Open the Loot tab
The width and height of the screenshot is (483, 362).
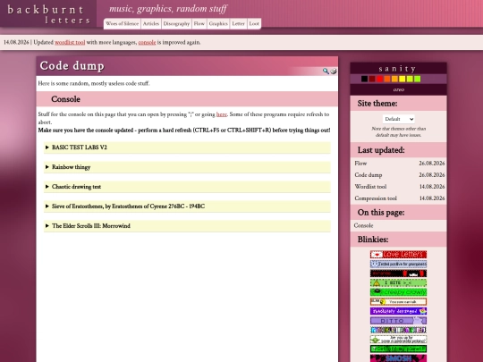pyautogui.click(x=254, y=24)
